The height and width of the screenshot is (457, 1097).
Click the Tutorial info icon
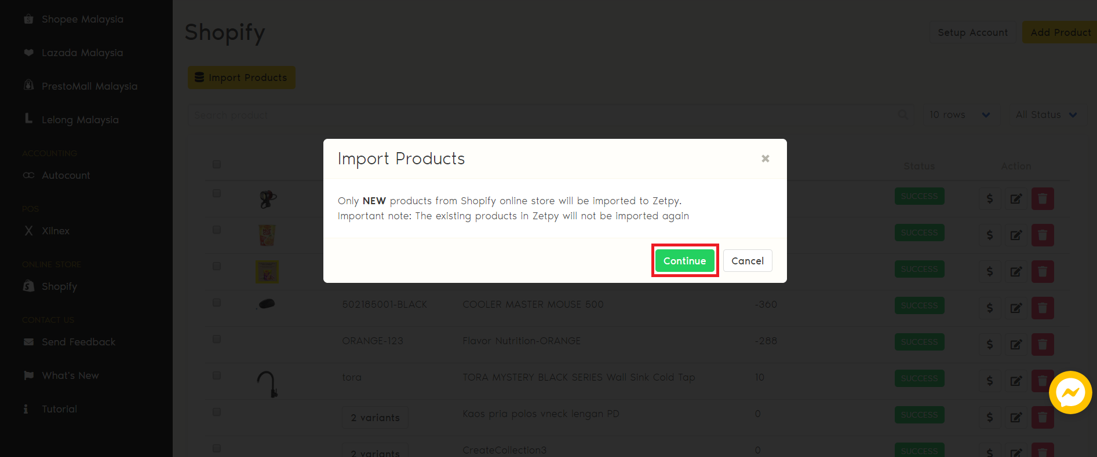[x=25, y=409]
